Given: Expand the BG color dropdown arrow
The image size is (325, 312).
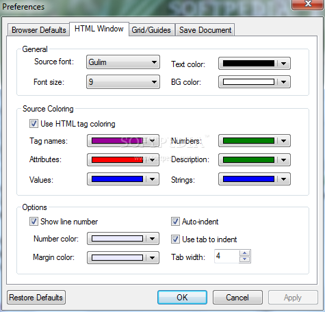Looking at the screenshot, I should [x=283, y=81].
